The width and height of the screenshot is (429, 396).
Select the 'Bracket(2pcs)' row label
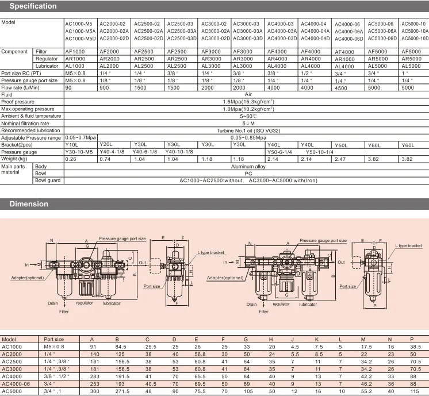17,145
